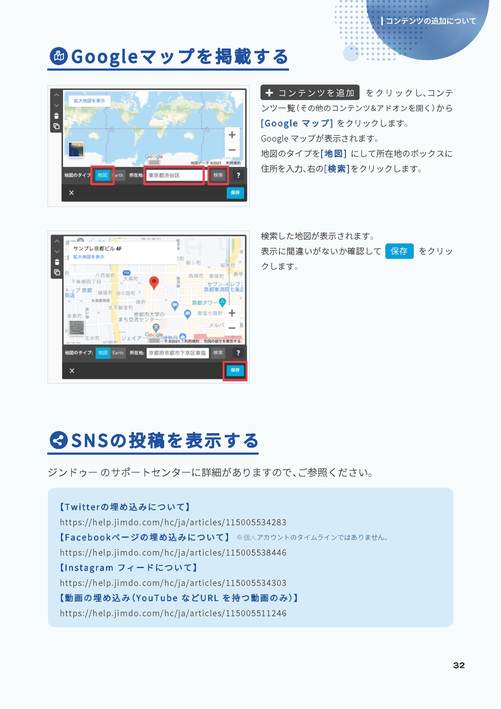
Task: Click the SNSの投稿を表示する heading
Action: (x=165, y=441)
